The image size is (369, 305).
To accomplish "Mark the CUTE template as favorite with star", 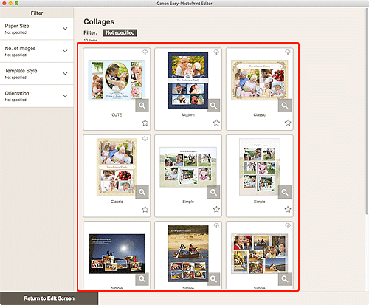I will [x=145, y=123].
